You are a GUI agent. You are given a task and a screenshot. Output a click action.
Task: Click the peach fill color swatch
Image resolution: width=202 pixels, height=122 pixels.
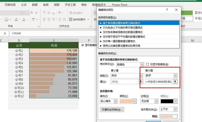126,101
